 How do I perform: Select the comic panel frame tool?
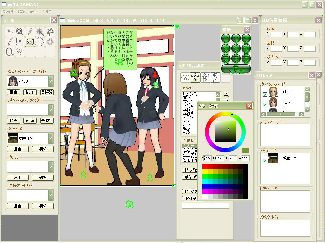coord(20,42)
